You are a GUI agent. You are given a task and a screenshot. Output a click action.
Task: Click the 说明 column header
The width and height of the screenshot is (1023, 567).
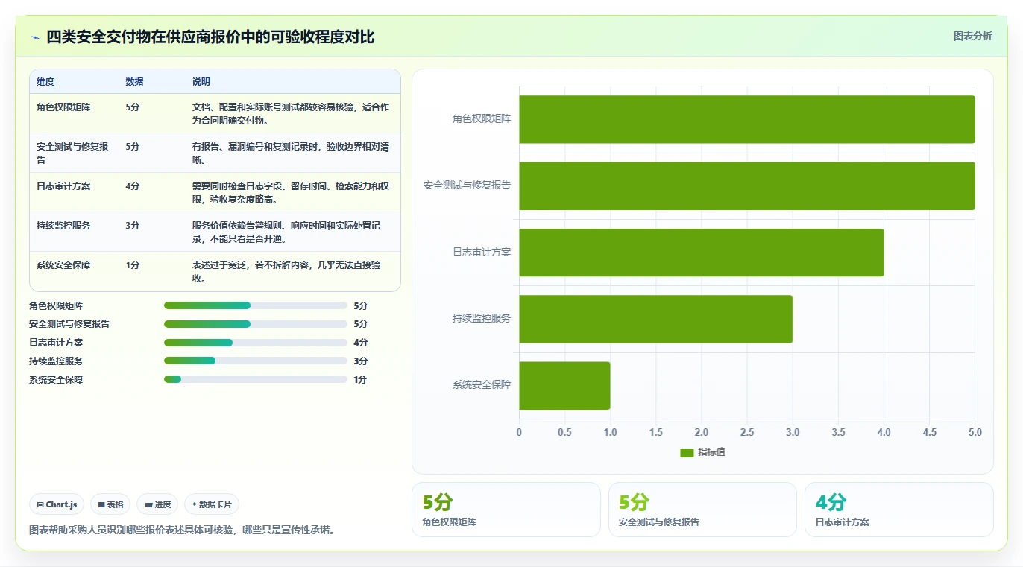[201, 82]
